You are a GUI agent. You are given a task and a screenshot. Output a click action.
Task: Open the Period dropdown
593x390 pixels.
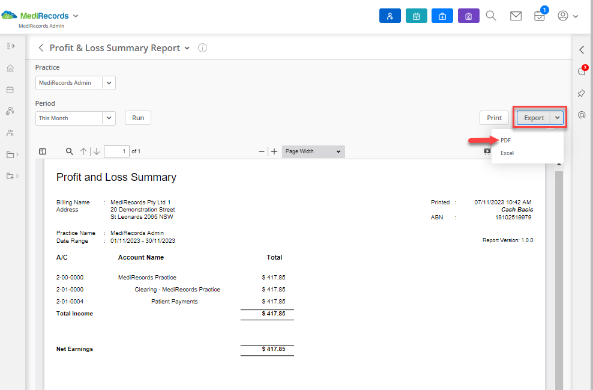coord(75,118)
